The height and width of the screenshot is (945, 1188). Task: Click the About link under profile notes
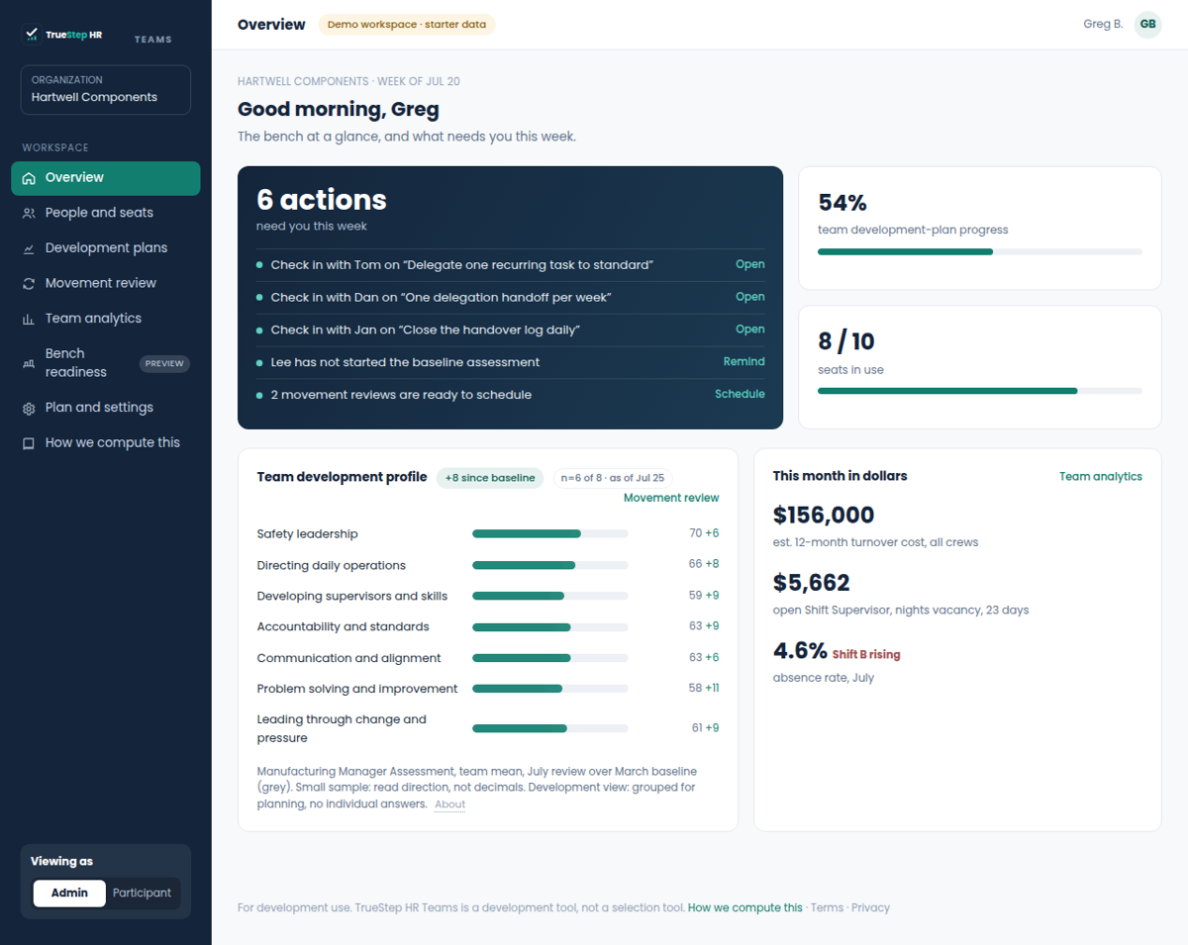pyautogui.click(x=449, y=804)
